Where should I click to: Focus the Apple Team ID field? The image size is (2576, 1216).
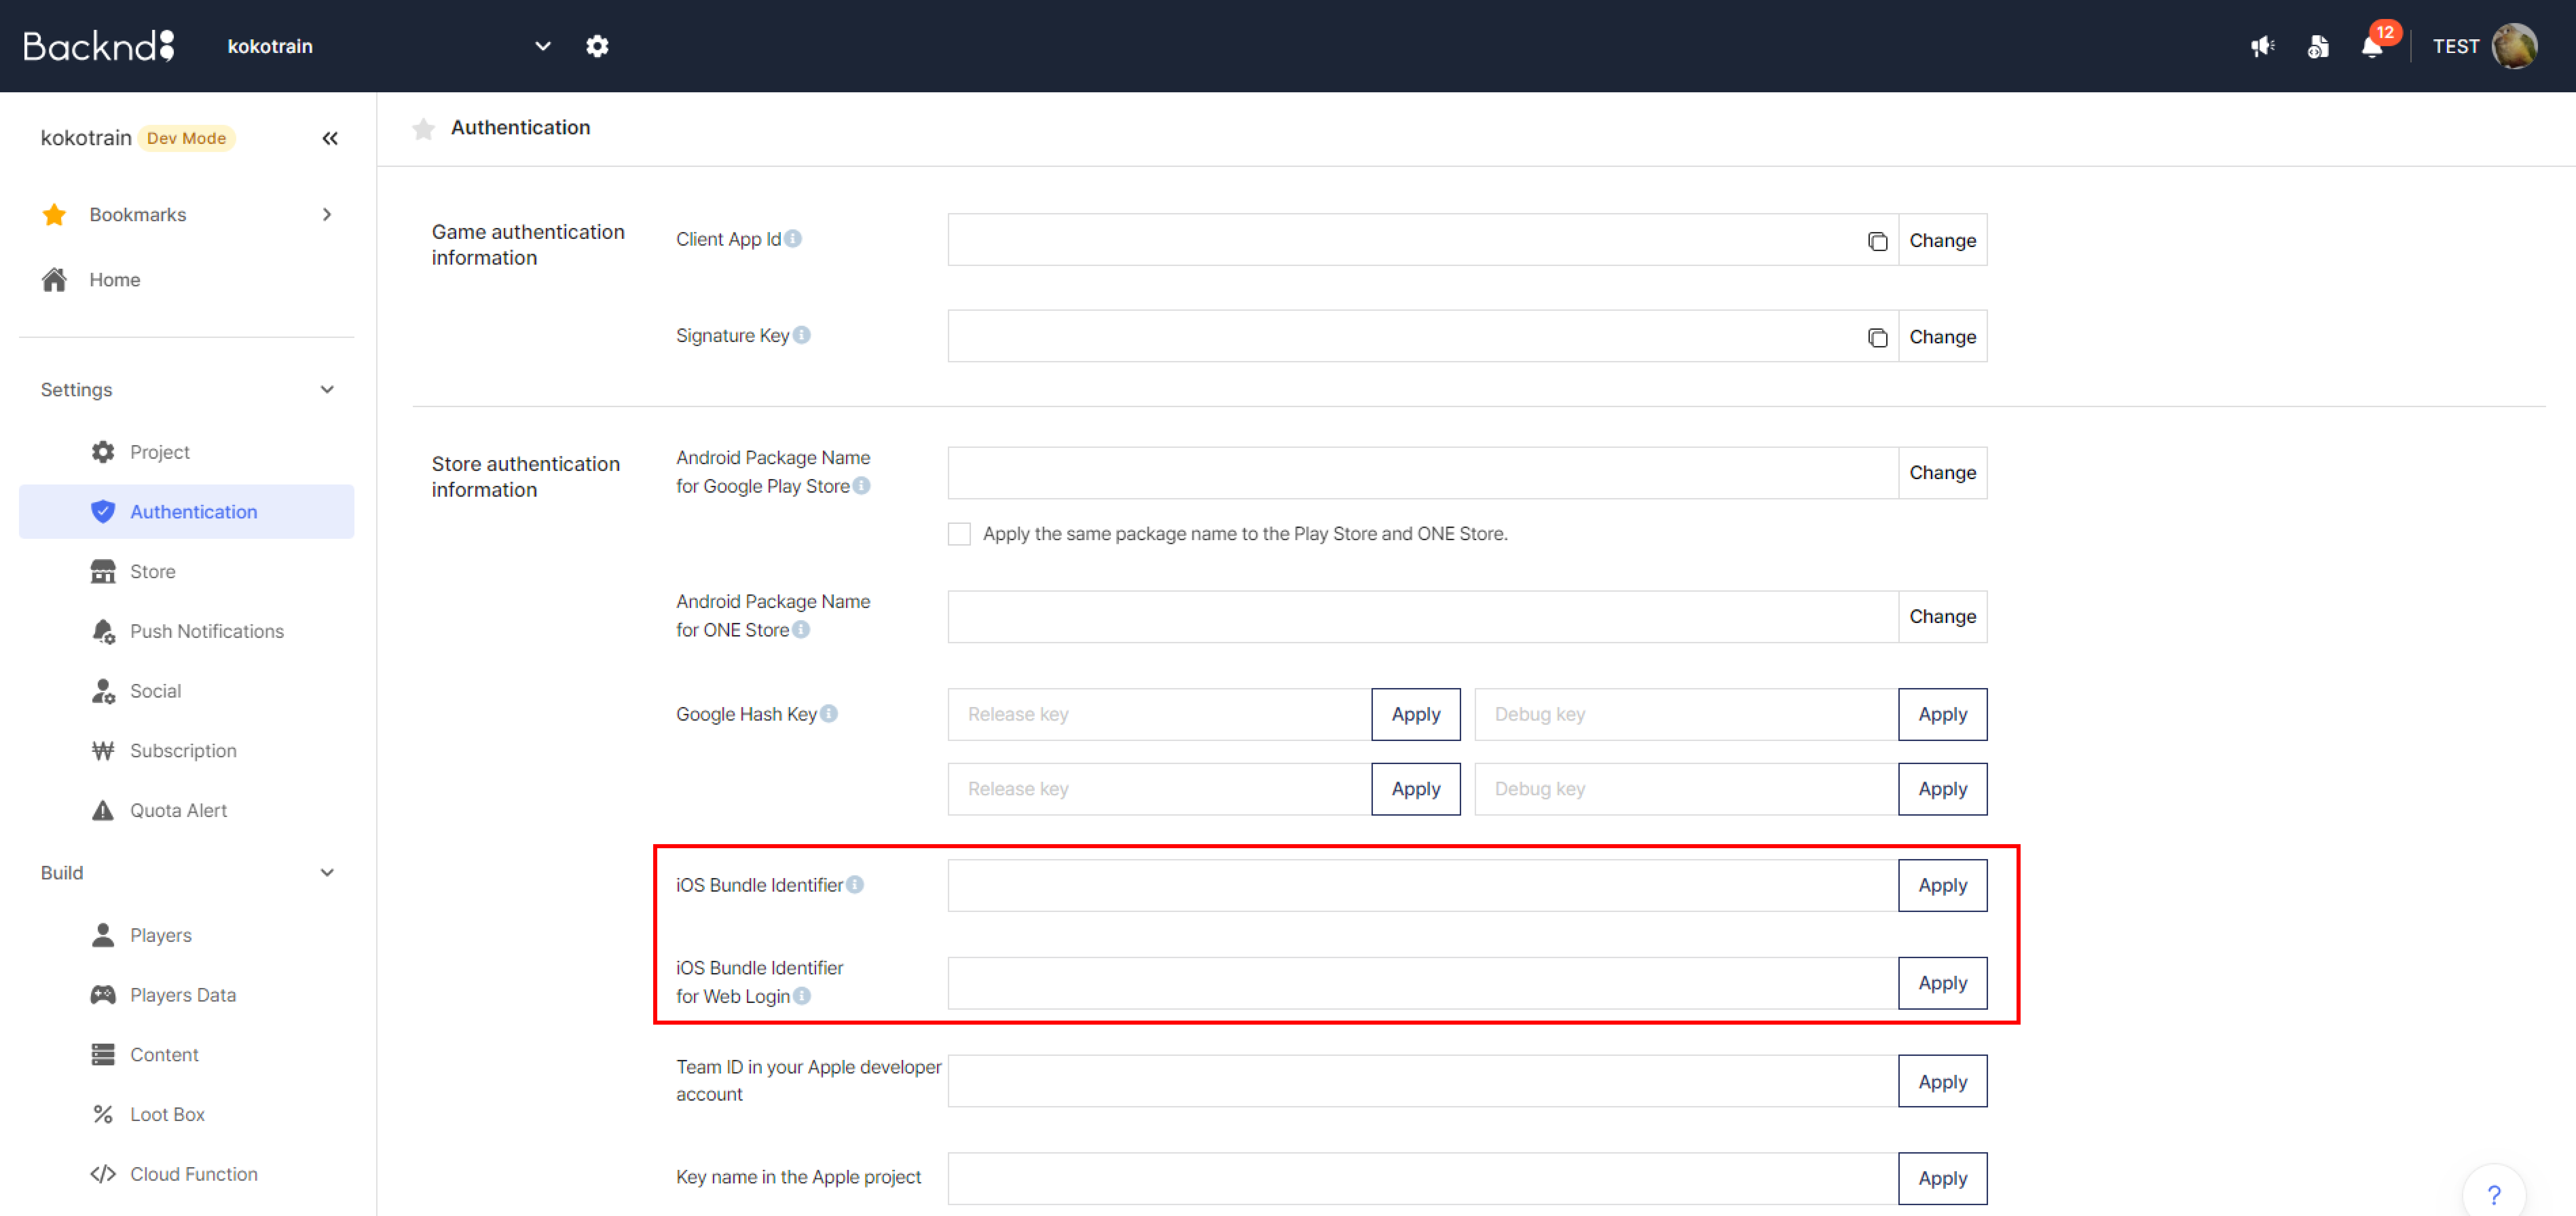click(1423, 1081)
